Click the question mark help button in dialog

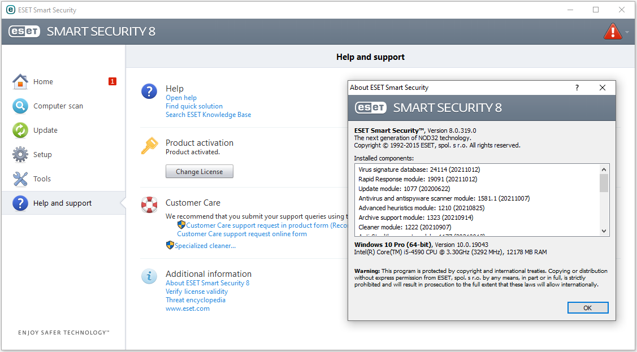(x=577, y=88)
